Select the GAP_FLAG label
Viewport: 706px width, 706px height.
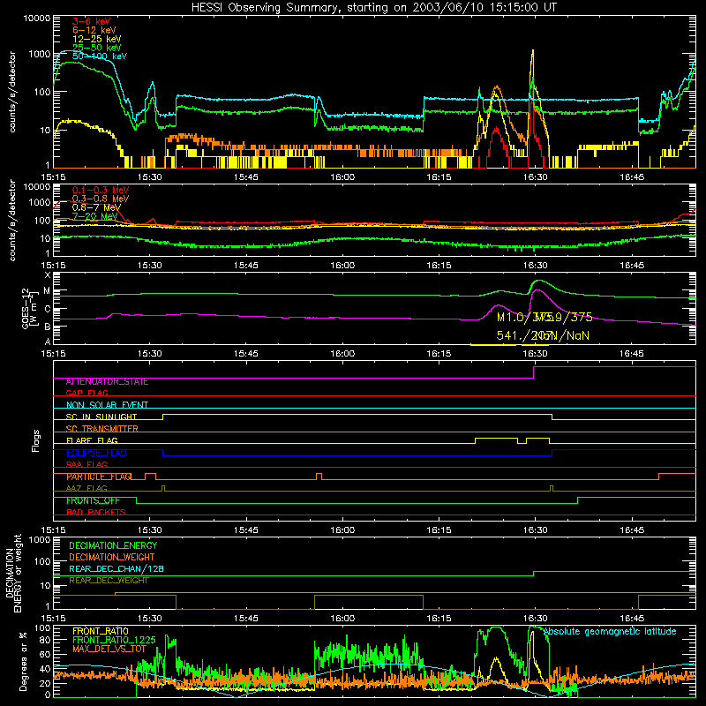coord(86,393)
